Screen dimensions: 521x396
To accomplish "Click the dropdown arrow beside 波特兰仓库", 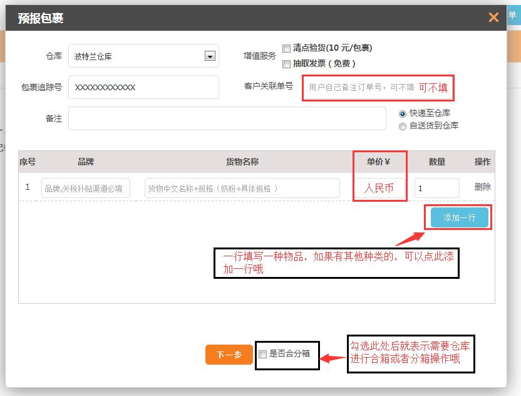I will coord(211,56).
